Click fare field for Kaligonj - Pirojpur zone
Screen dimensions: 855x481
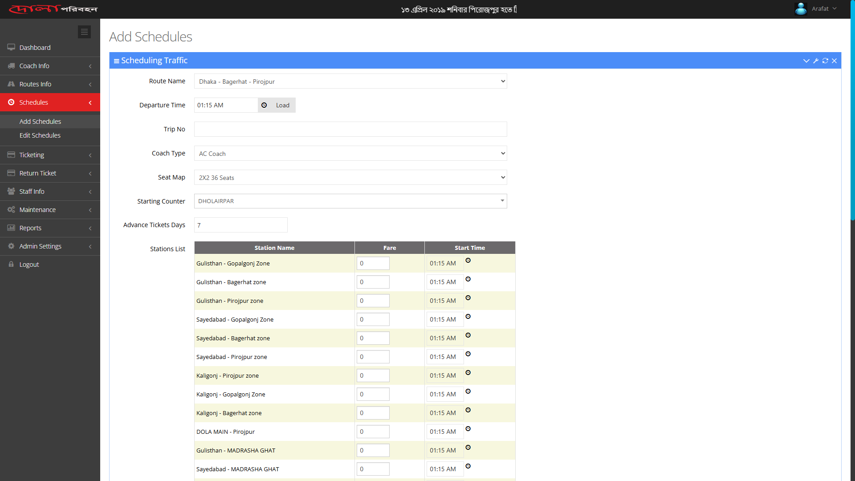point(373,375)
